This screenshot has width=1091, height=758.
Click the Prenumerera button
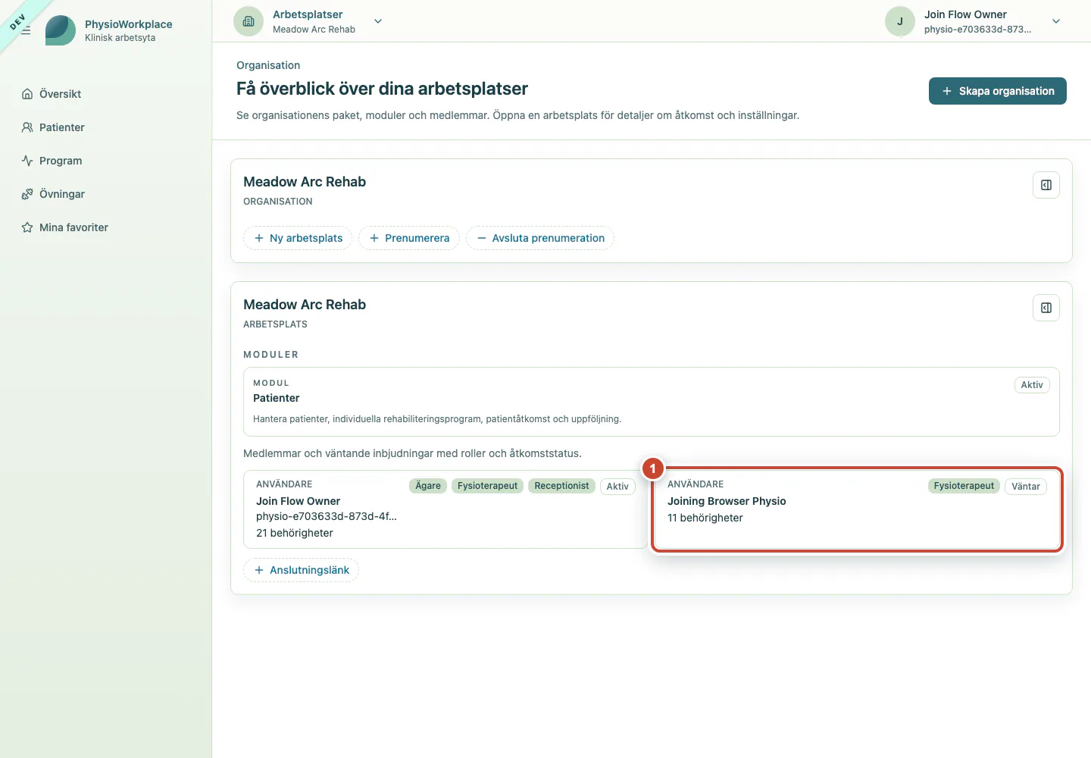409,238
